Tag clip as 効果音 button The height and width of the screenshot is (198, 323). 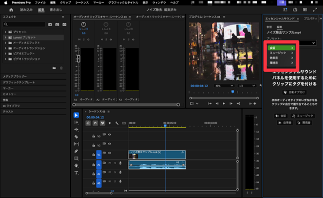(x=285, y=123)
